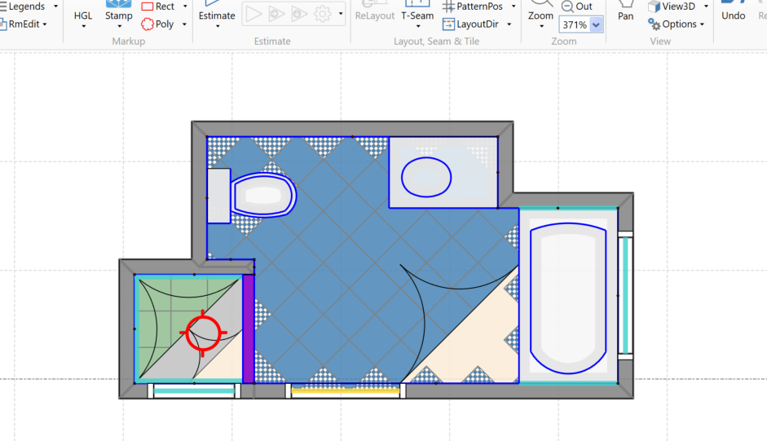Expand the HGL dropdown arrow

click(83, 26)
